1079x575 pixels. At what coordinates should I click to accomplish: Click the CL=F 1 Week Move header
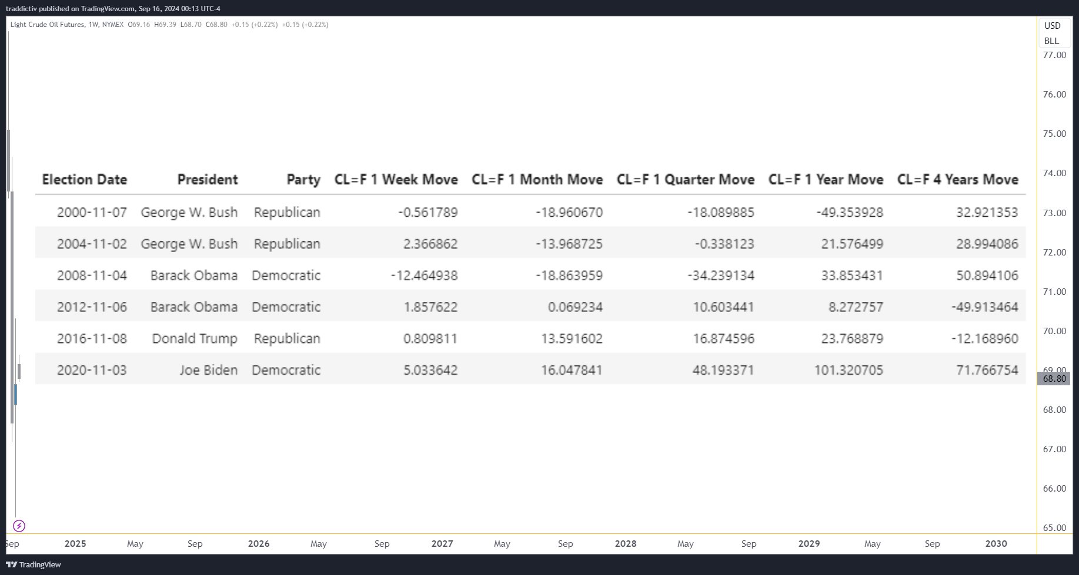pos(396,180)
